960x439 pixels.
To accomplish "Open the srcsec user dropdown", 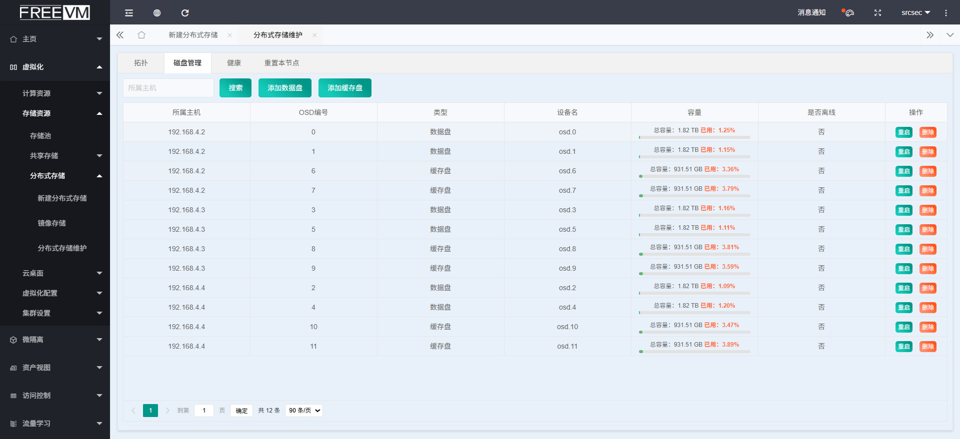I will (915, 13).
